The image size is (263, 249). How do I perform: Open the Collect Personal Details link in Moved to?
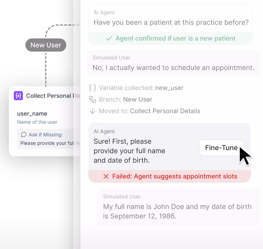tap(165, 111)
